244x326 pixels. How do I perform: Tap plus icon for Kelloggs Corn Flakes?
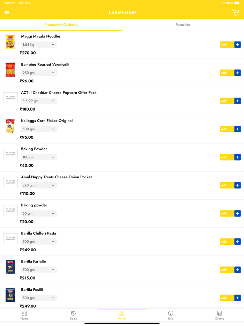click(x=237, y=129)
